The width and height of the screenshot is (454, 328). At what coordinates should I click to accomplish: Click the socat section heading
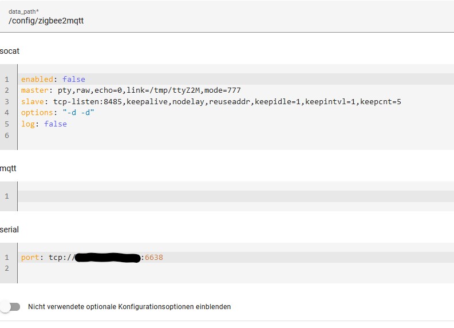(x=10, y=51)
